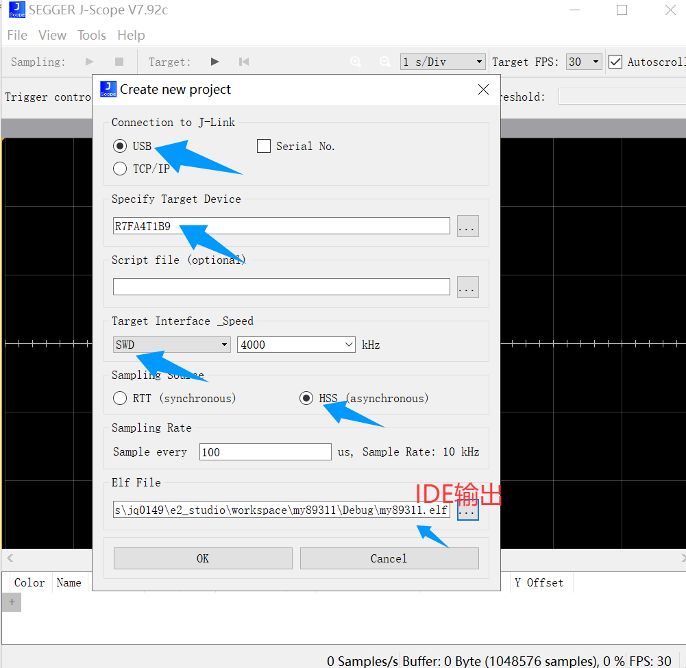Click the empty Script file input field
The width and height of the screenshot is (686, 668).
[x=281, y=286]
